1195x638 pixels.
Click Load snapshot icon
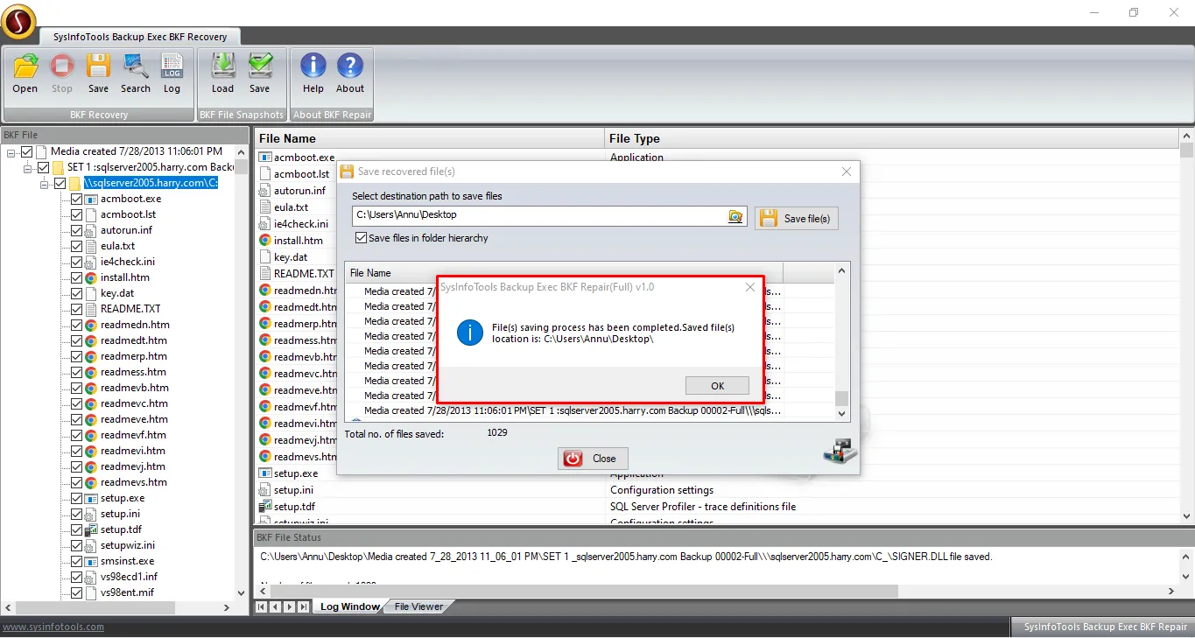click(x=223, y=67)
